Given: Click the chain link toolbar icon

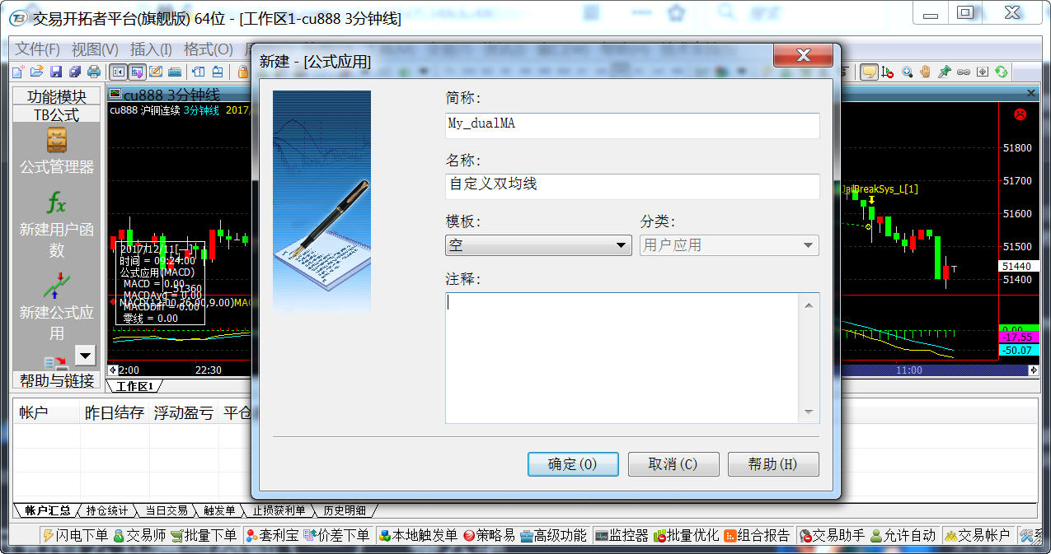Looking at the screenshot, I should pyautogui.click(x=964, y=72).
